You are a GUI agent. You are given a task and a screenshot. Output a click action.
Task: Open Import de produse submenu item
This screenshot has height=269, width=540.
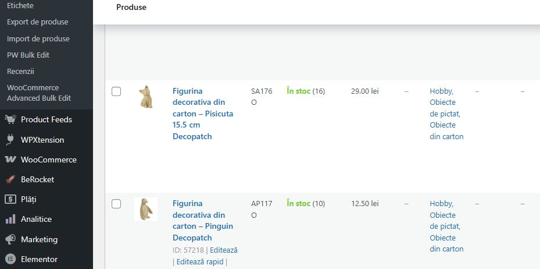pos(38,39)
